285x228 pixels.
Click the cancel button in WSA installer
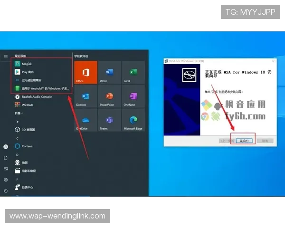click(265, 141)
